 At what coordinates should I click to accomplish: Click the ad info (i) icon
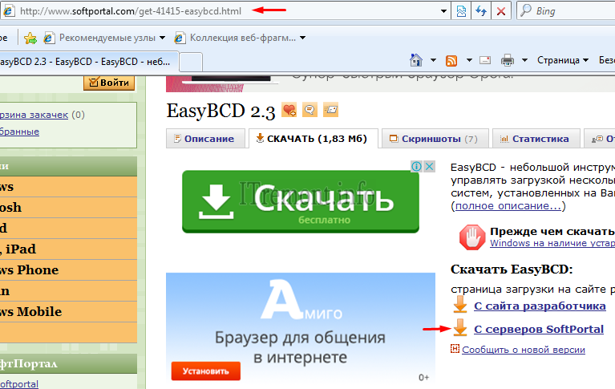point(416,167)
